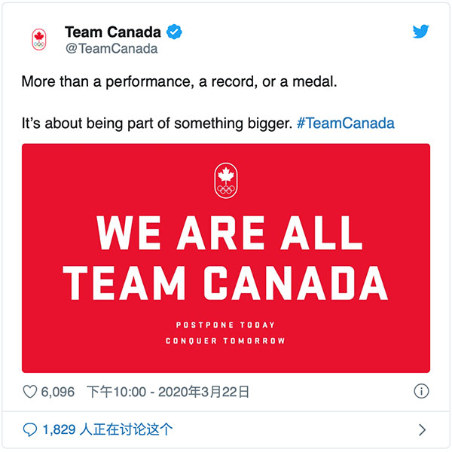Image resolution: width=452 pixels, height=452 pixels.
Task: Open the tweet timestamp 2020年3月22日
Action: click(168, 392)
